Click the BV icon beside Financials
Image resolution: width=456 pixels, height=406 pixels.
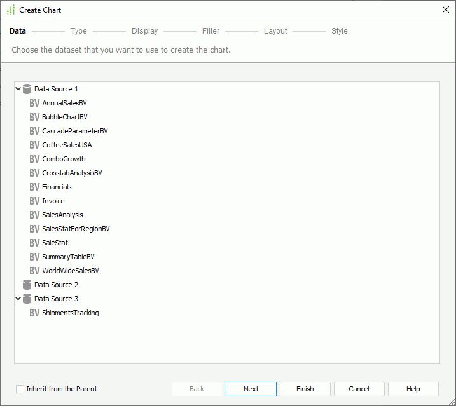tap(34, 187)
